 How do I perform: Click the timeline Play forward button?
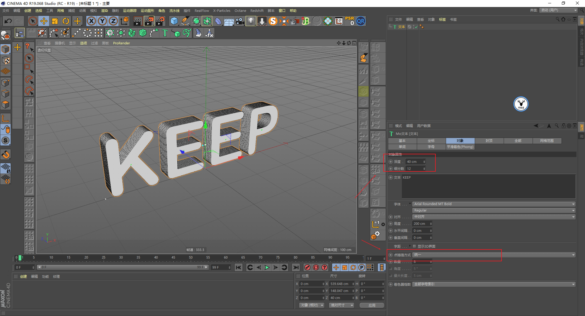pyautogui.click(x=267, y=267)
